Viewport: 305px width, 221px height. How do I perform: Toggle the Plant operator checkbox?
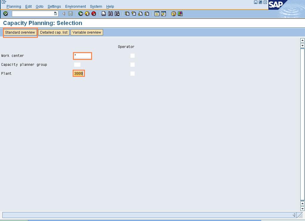[133, 74]
